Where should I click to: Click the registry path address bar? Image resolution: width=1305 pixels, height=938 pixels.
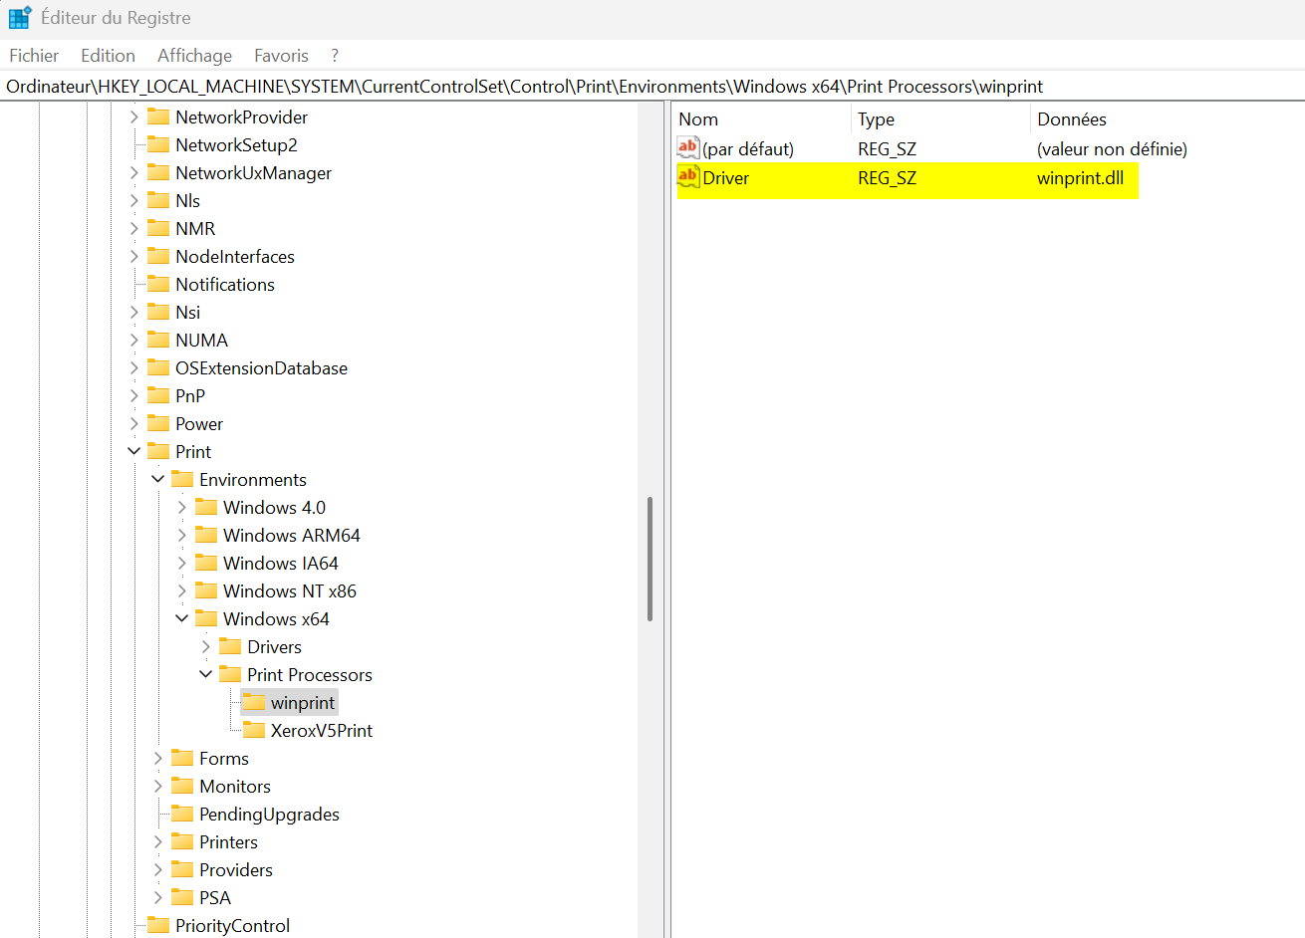(652, 87)
